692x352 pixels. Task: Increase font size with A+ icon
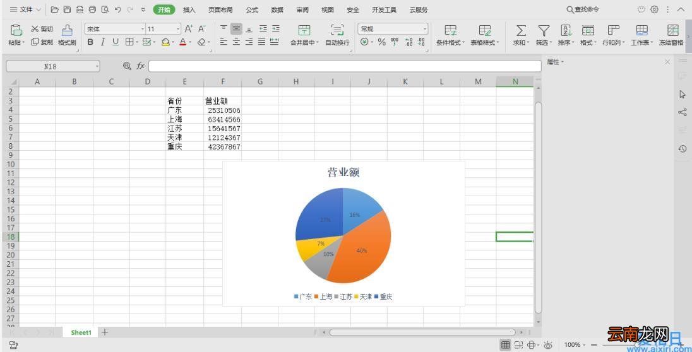tap(189, 29)
